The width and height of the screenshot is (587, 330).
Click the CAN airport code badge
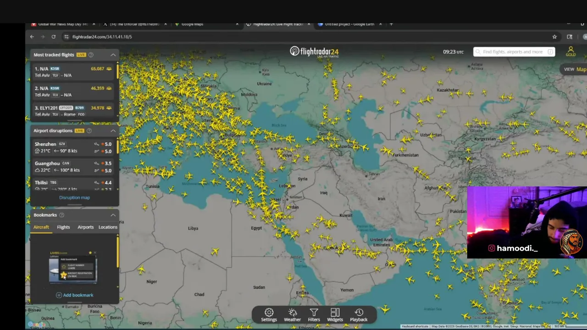(66, 163)
